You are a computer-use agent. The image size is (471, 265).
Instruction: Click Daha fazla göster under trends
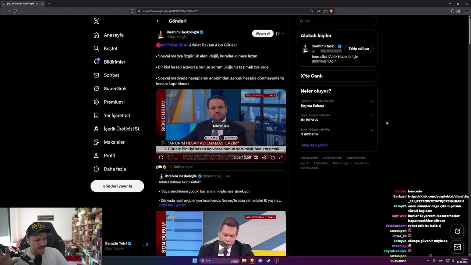(x=314, y=145)
